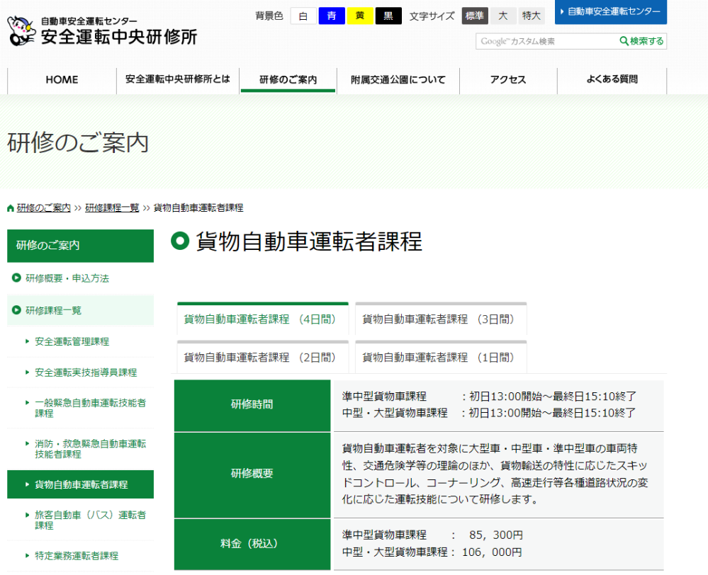708x575 pixels.
Task: Switch text size to 特大
Action: (531, 16)
